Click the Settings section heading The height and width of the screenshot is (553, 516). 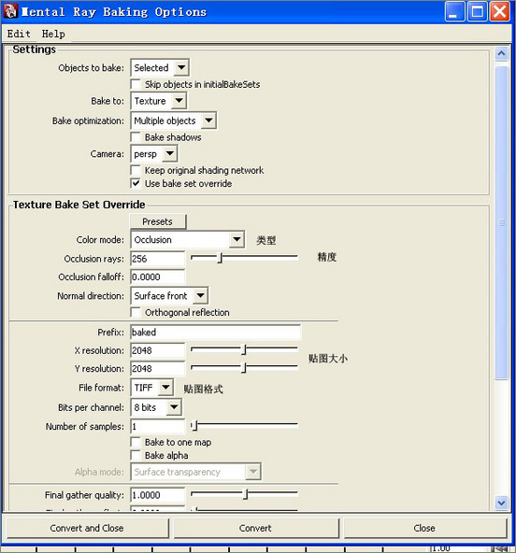tap(35, 50)
